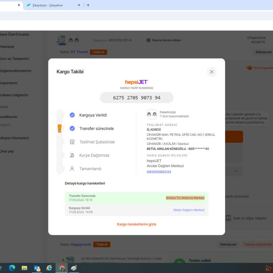Click the hepsiJET logo
273x273 pixels.
[136, 82]
